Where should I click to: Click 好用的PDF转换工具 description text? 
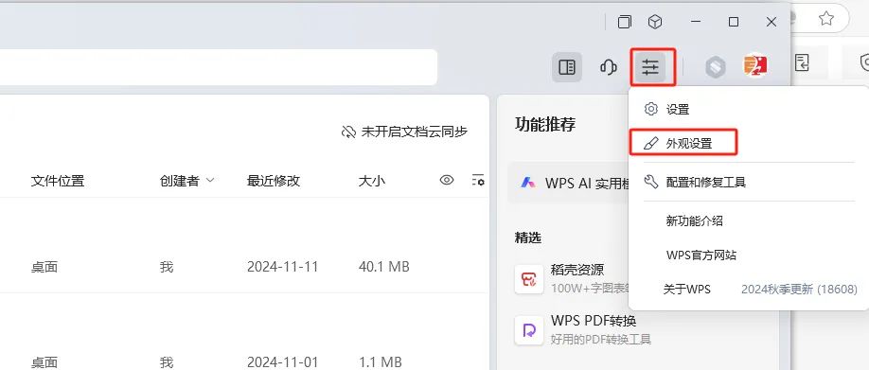601,339
